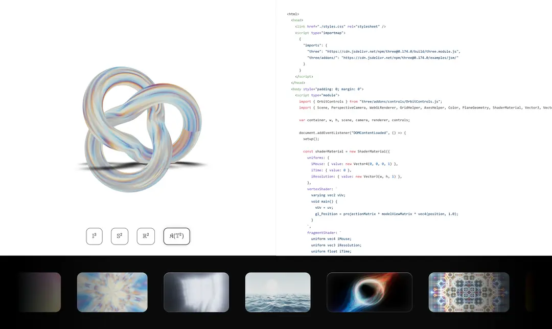The height and width of the screenshot is (329, 552).
Task: Click the void main() { code line
Action: point(324,202)
